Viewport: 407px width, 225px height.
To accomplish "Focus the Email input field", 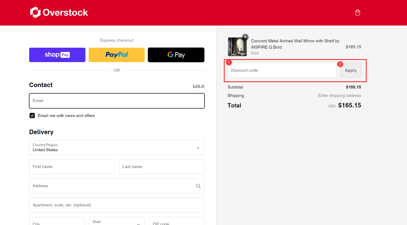I will click(117, 101).
